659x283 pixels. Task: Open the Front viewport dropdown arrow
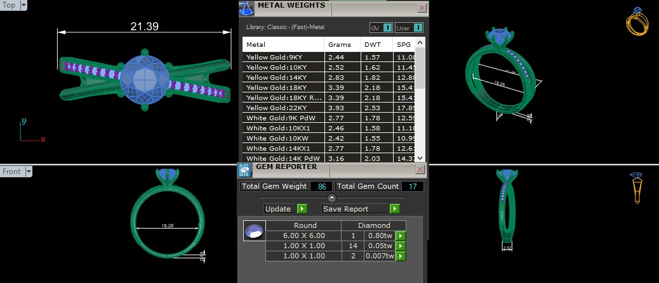(x=28, y=172)
